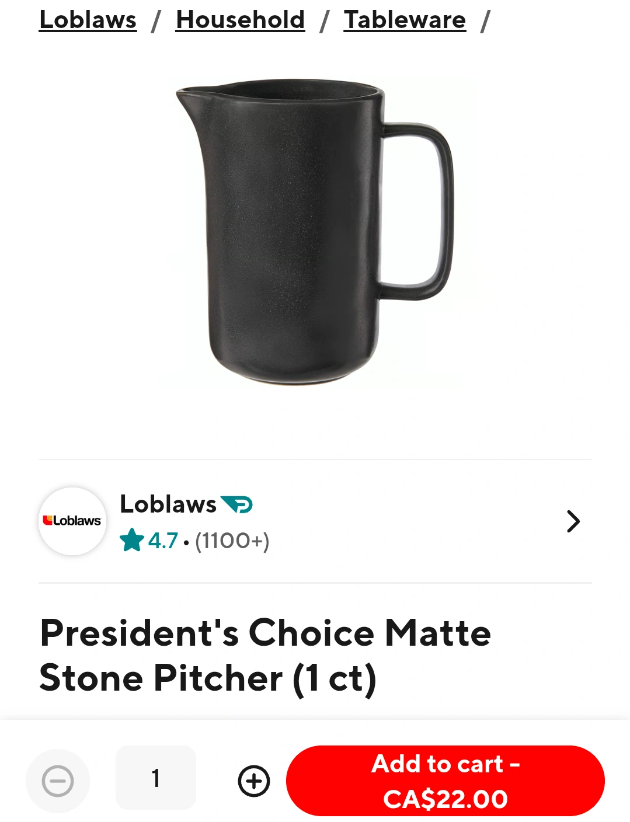Open the (1100+) reviews count
The height and width of the screenshot is (822, 630).
[232, 541]
